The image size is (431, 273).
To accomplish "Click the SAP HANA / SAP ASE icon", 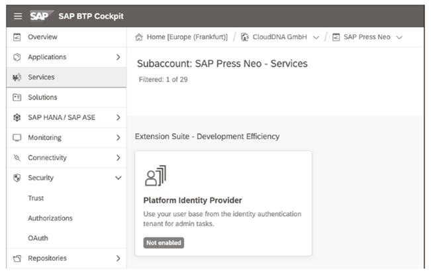I will [17, 118].
